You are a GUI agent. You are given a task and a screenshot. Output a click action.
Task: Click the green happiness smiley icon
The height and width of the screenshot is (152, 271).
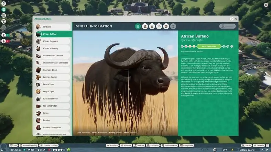tap(69, 150)
